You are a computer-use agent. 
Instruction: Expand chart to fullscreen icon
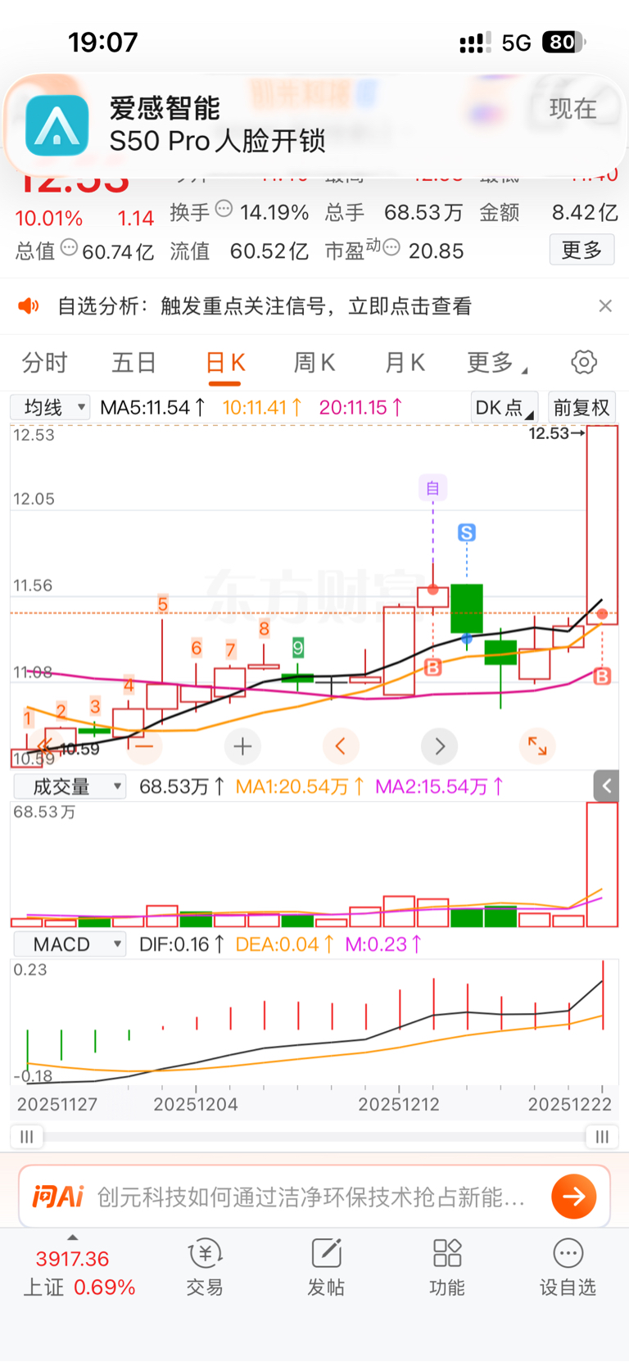click(537, 746)
